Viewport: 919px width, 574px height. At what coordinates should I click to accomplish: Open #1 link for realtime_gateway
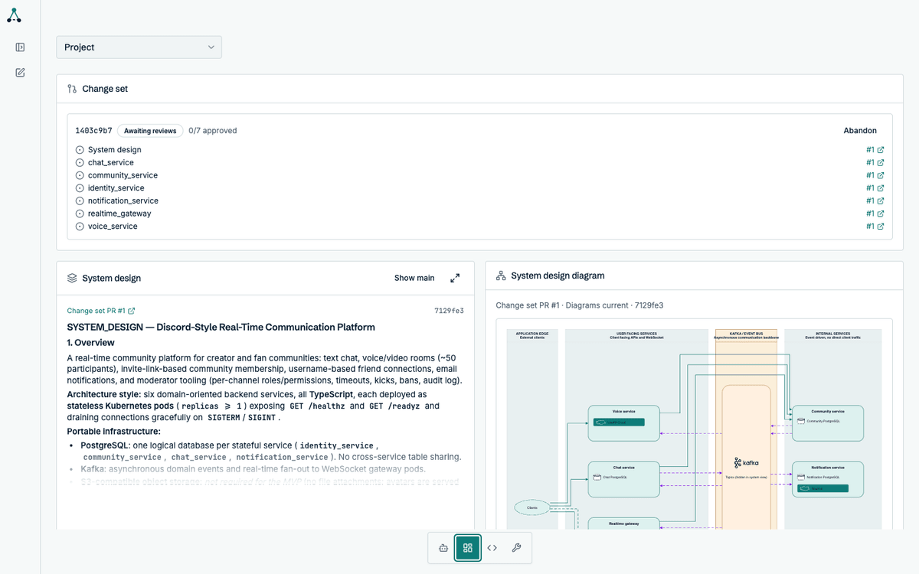(x=875, y=214)
